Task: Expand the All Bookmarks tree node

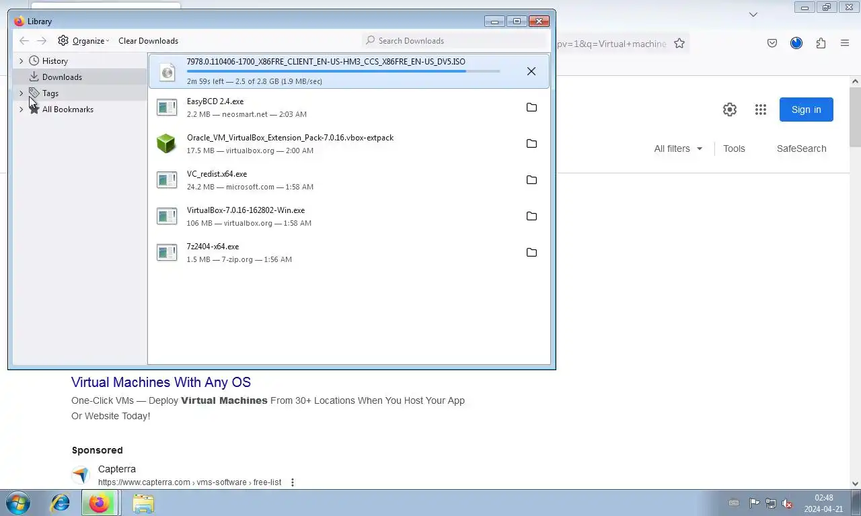Action: (21, 110)
